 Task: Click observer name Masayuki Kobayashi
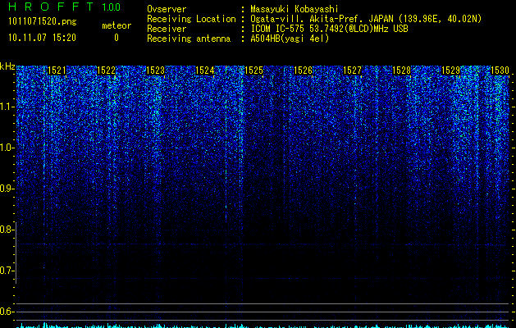pyautogui.click(x=295, y=9)
